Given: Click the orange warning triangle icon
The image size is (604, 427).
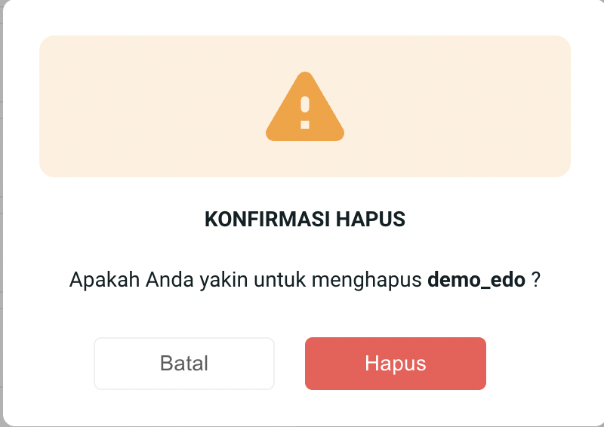Looking at the screenshot, I should pyautogui.click(x=305, y=106).
